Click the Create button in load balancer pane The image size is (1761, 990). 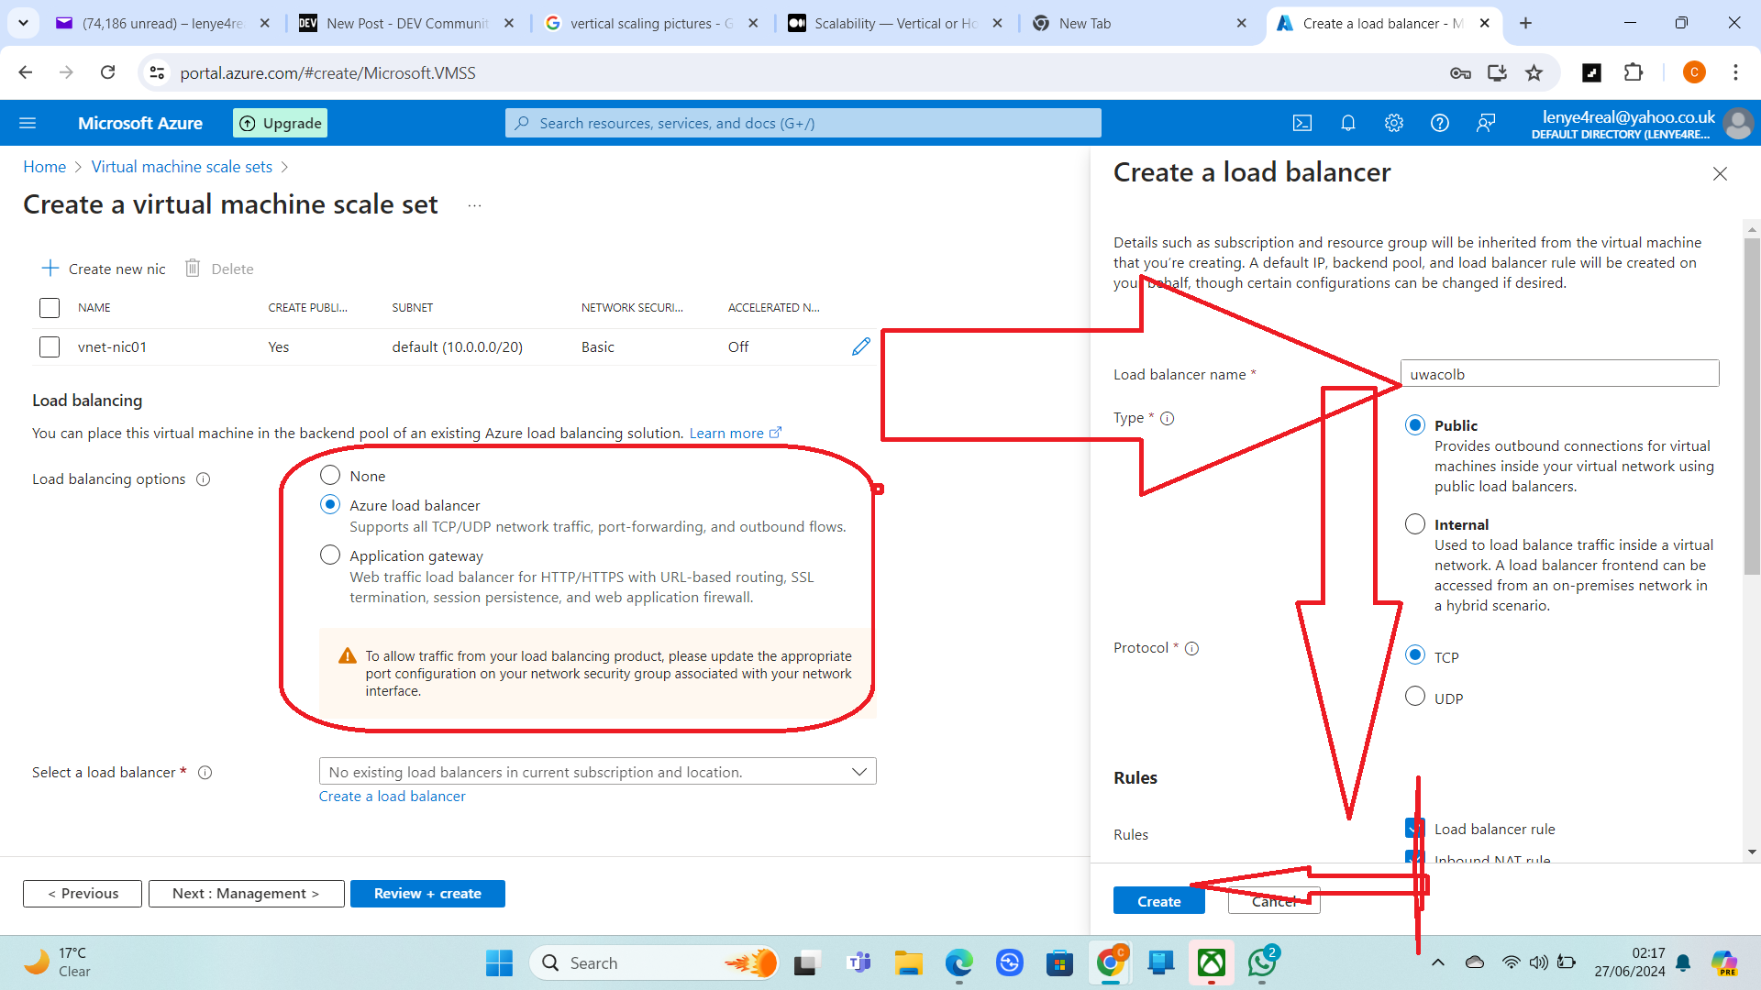pos(1158,901)
